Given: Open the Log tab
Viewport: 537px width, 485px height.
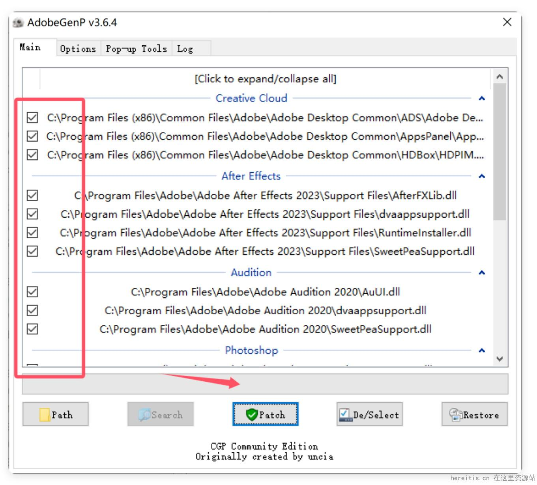Looking at the screenshot, I should coord(191,49).
